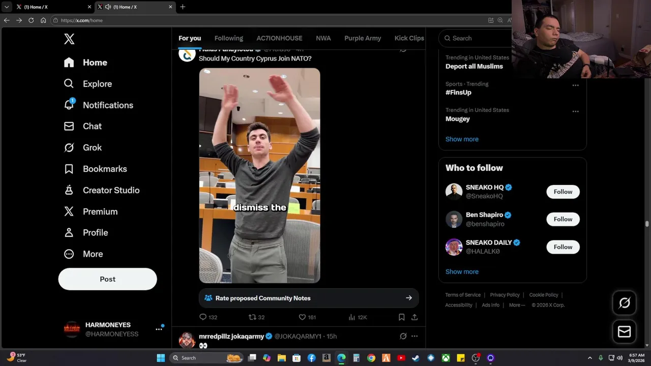Switch to Purple Army tab

[363, 38]
